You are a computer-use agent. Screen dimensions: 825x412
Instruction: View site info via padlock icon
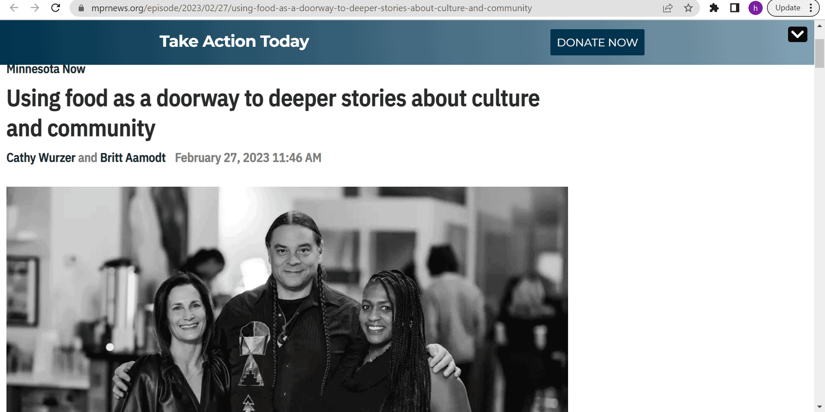[81, 8]
